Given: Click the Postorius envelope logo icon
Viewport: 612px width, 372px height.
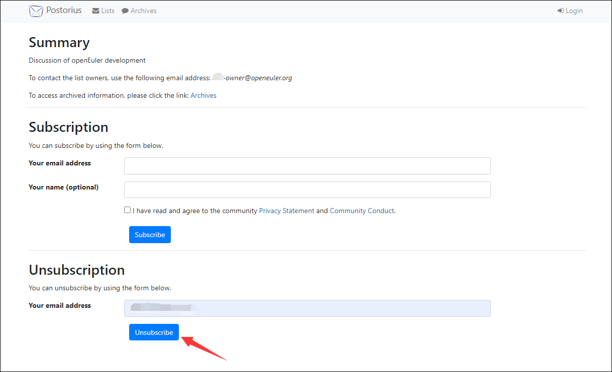Looking at the screenshot, I should pos(36,11).
